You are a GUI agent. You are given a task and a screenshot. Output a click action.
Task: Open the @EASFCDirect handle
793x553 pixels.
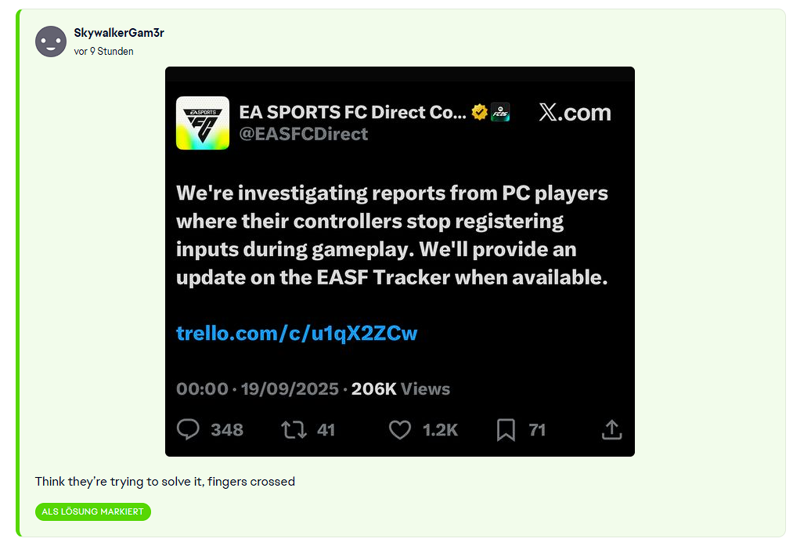[x=303, y=134]
